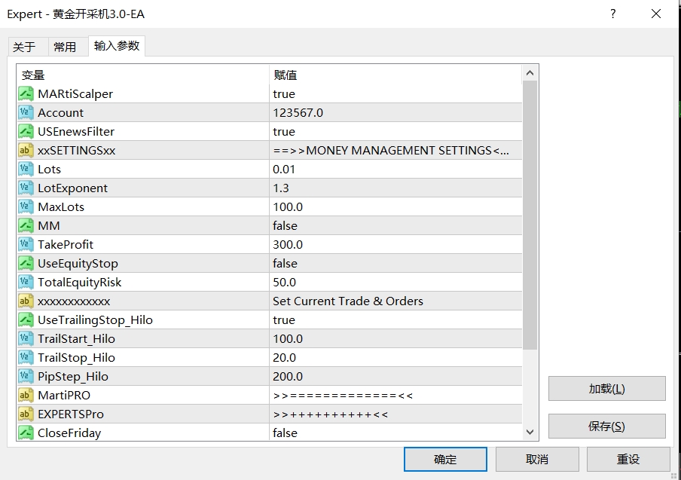Confirm settings with the 确定 button

tap(444, 459)
